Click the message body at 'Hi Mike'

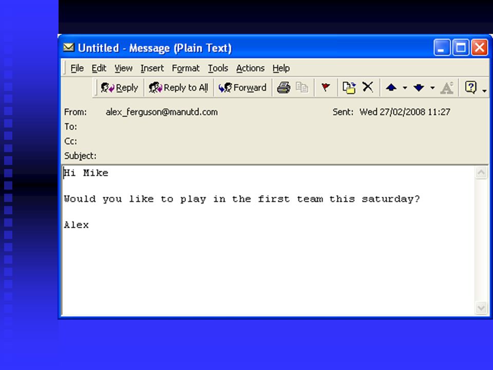coord(86,173)
